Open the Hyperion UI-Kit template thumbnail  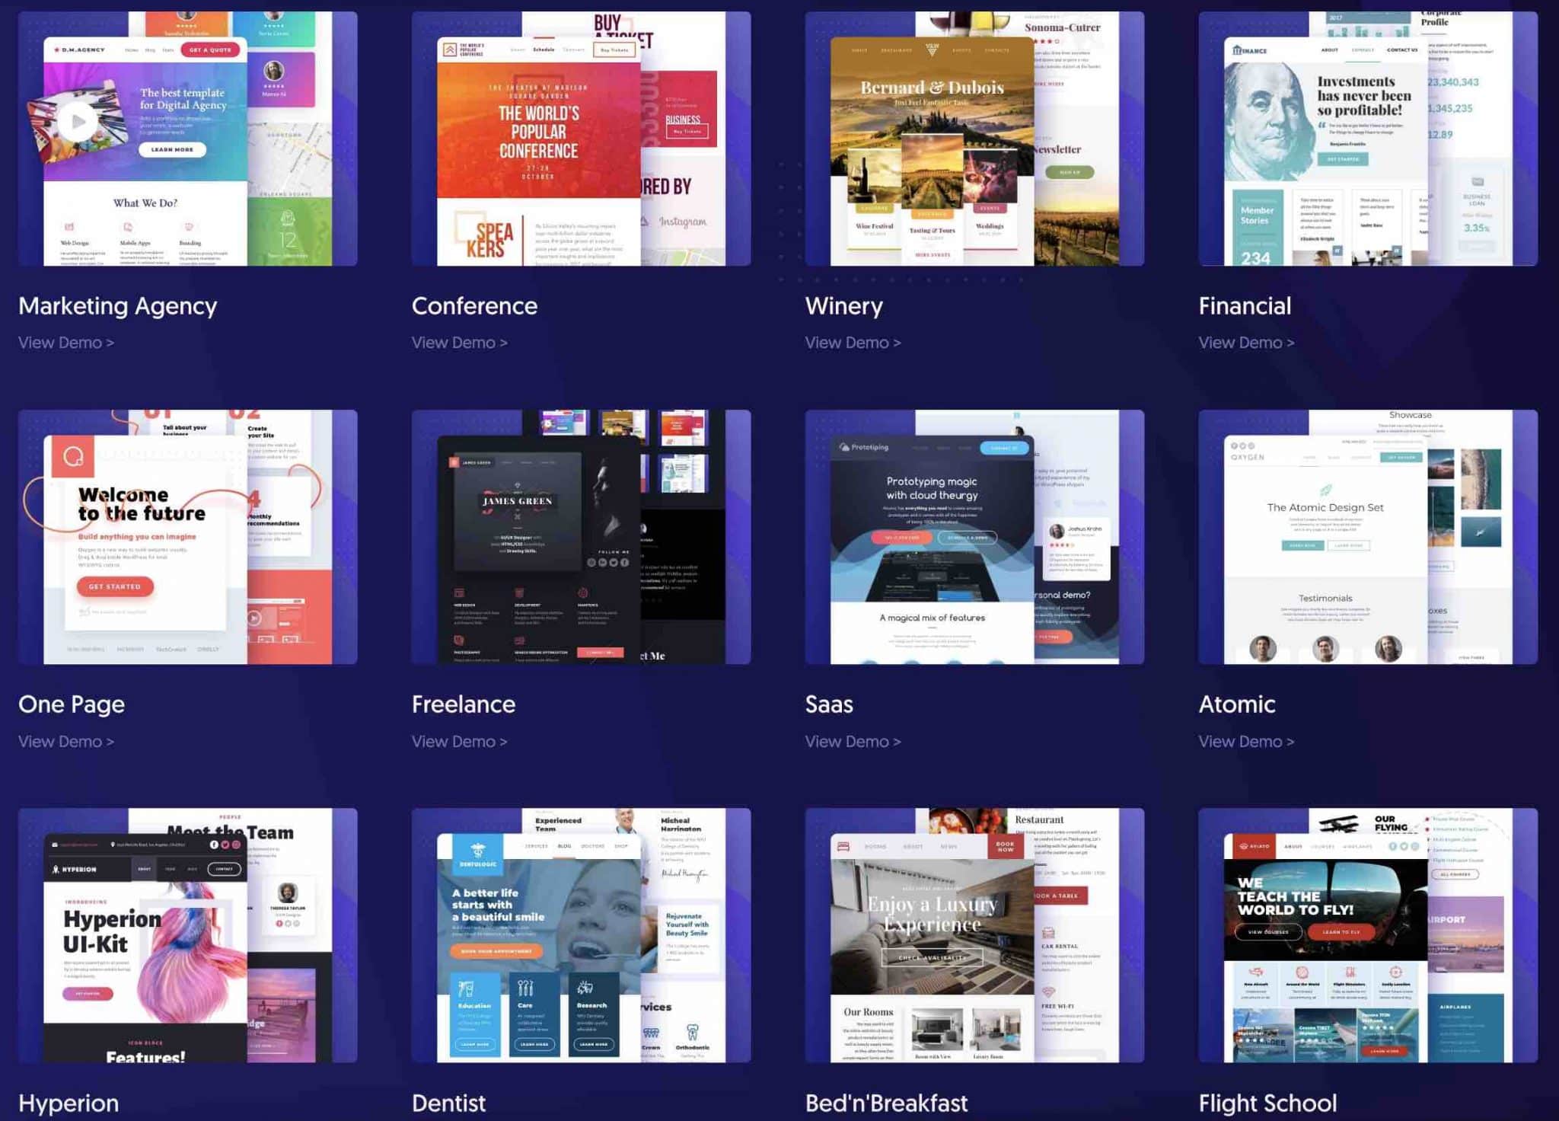(187, 935)
